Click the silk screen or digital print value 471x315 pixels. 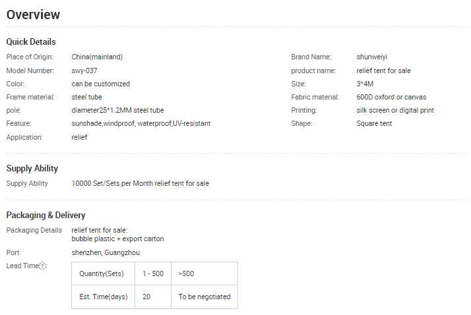(395, 110)
